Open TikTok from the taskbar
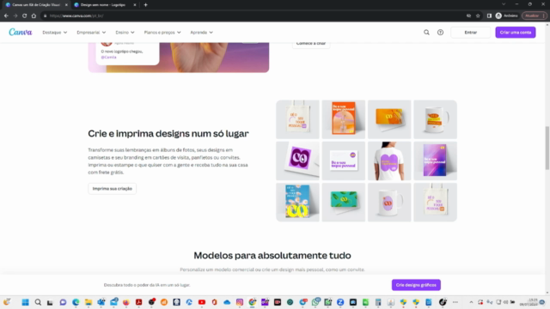550x309 pixels. tap(443, 302)
